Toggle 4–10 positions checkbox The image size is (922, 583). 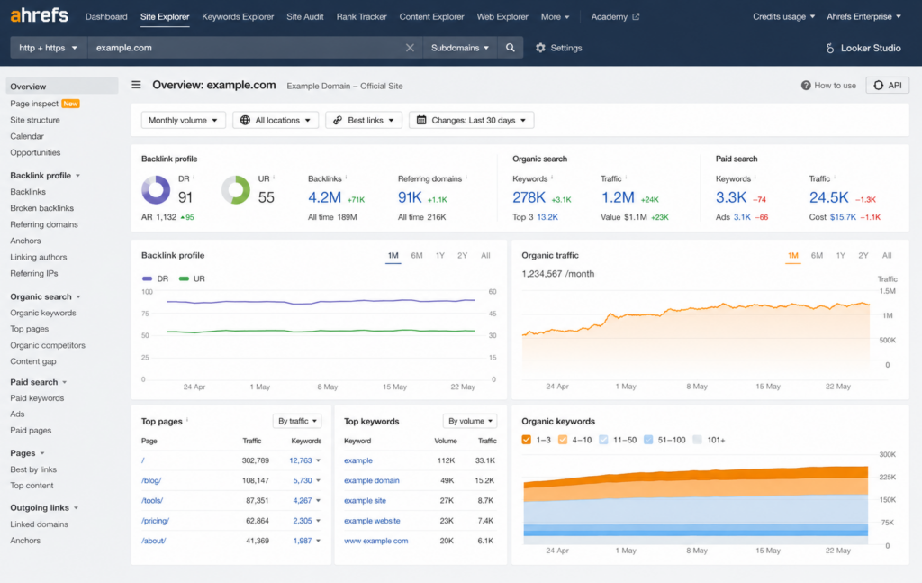pyautogui.click(x=563, y=440)
